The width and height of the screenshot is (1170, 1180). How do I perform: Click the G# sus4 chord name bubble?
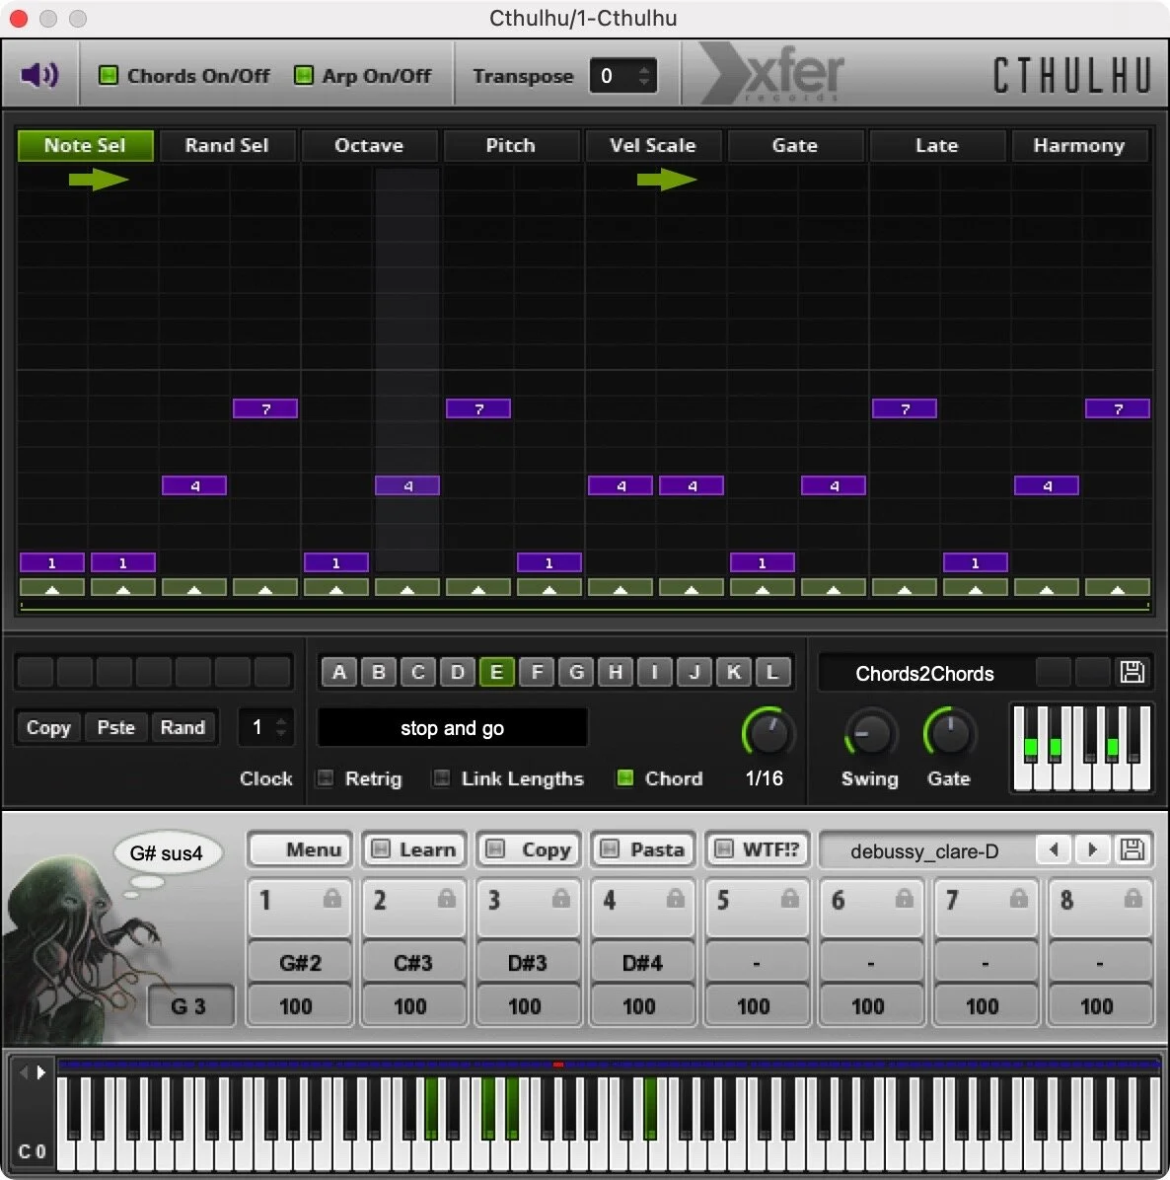point(167,853)
